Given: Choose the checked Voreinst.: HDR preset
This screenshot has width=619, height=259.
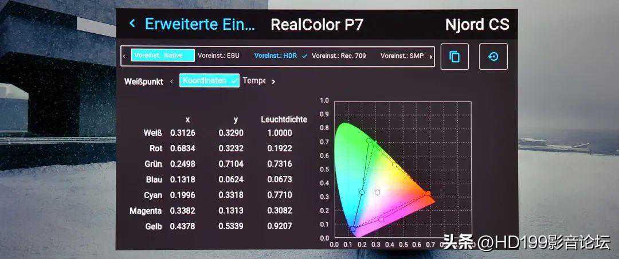Looking at the screenshot, I should [x=280, y=56].
